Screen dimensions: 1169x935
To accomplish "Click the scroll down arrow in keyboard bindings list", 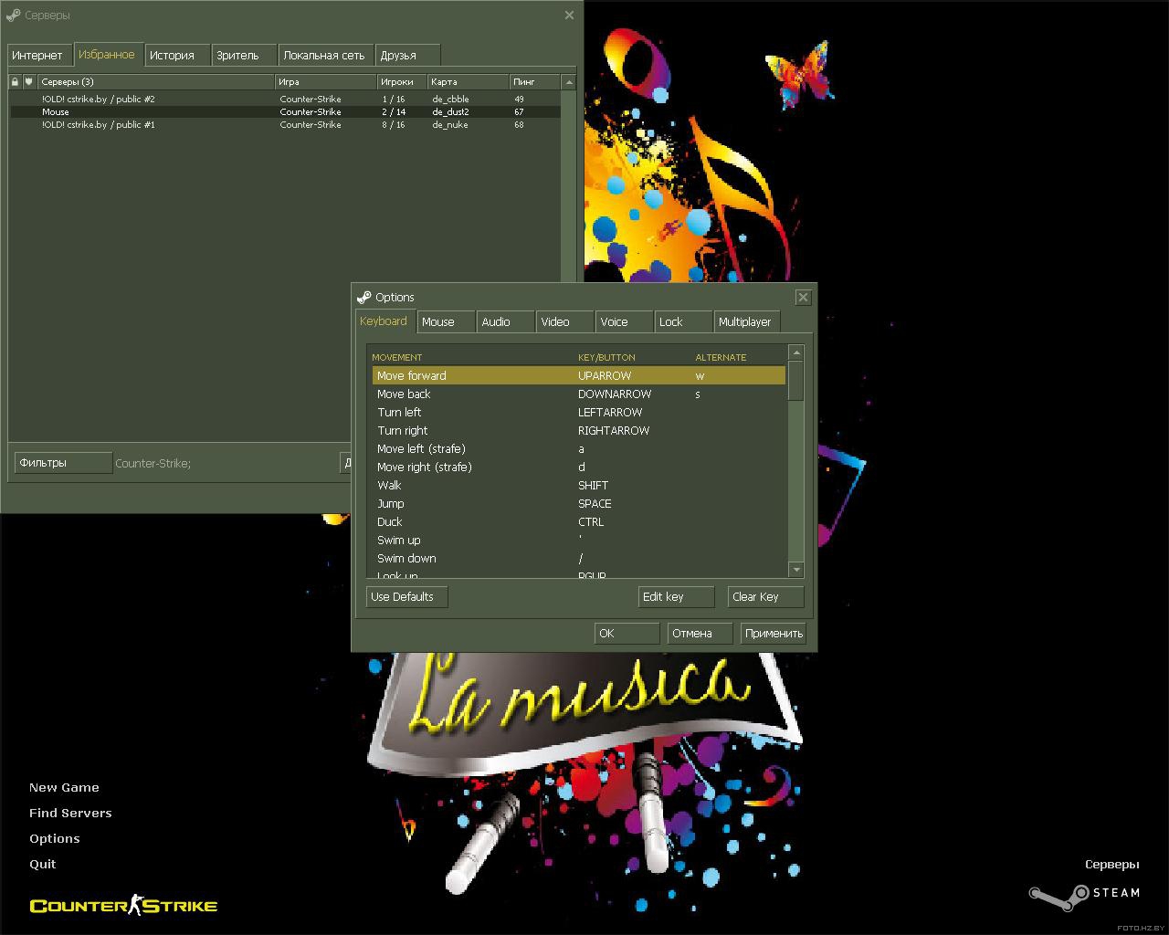I will (x=796, y=569).
